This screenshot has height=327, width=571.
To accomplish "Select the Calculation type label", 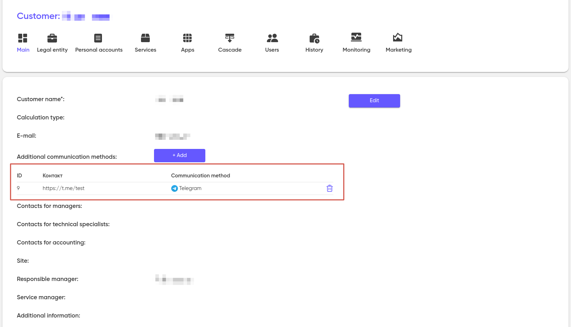I will click(41, 118).
